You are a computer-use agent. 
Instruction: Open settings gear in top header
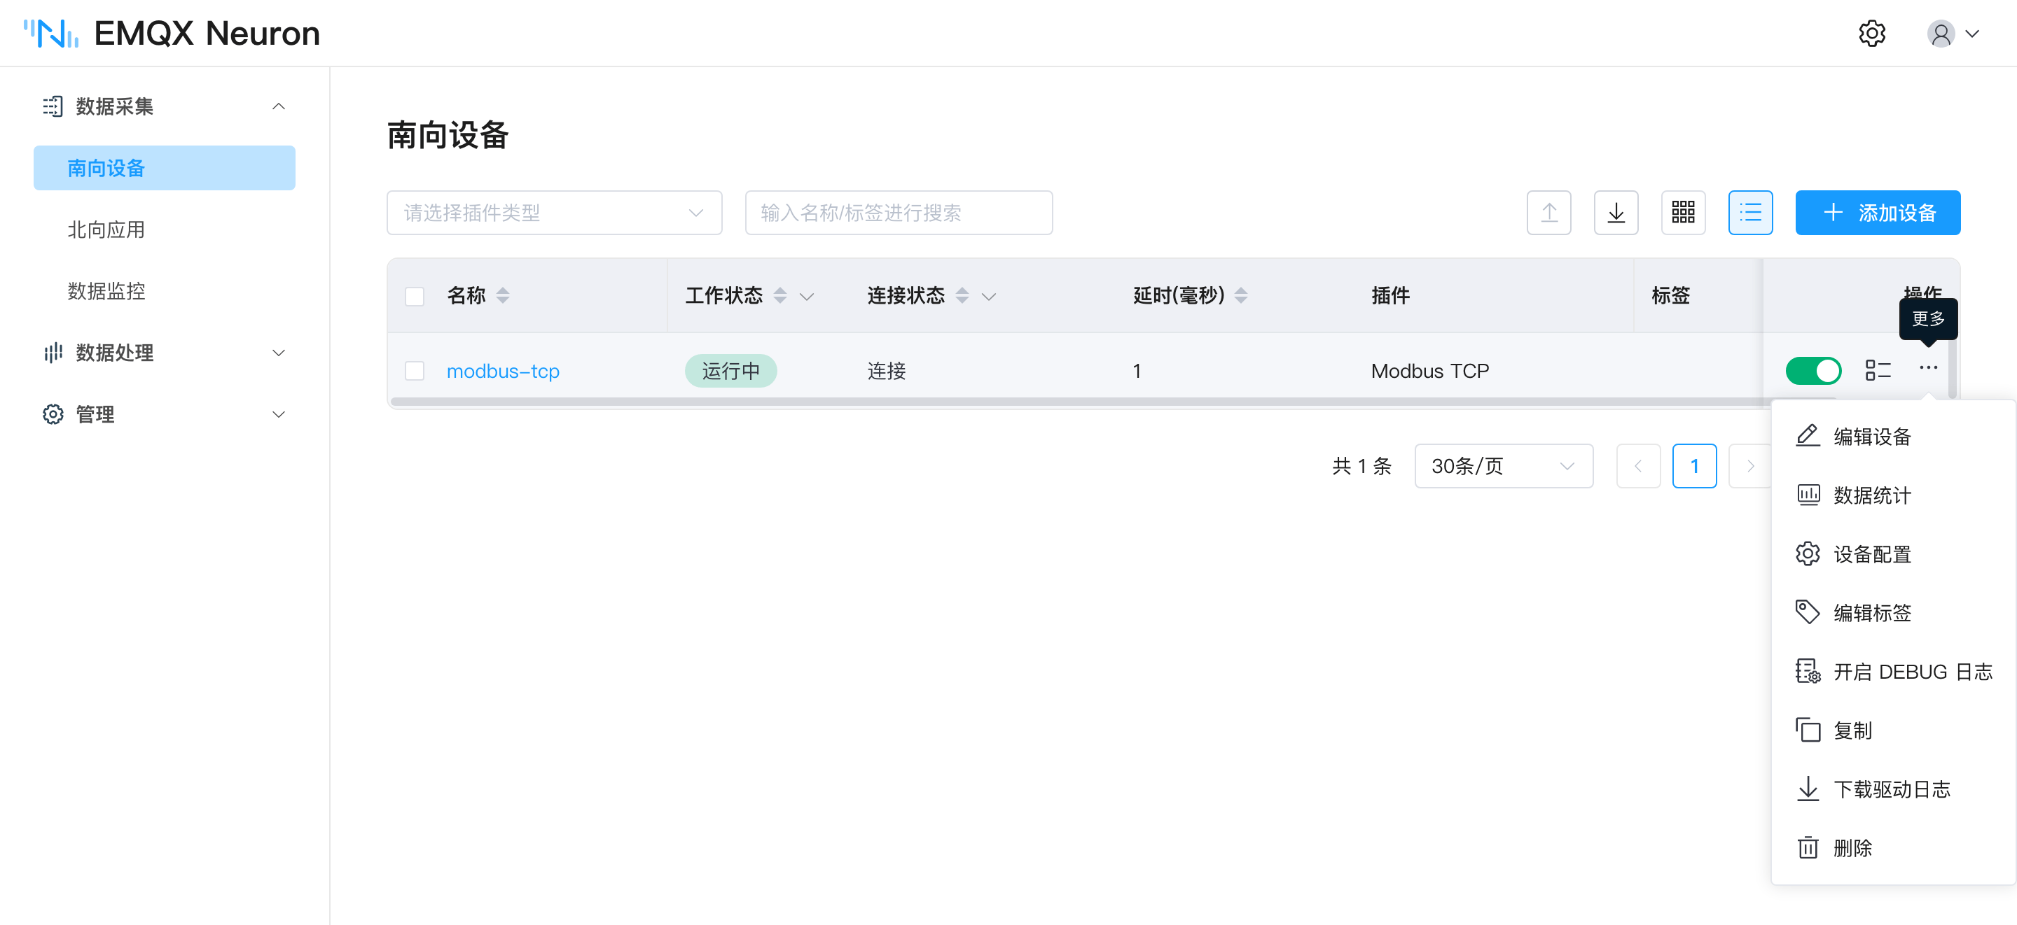[1871, 34]
